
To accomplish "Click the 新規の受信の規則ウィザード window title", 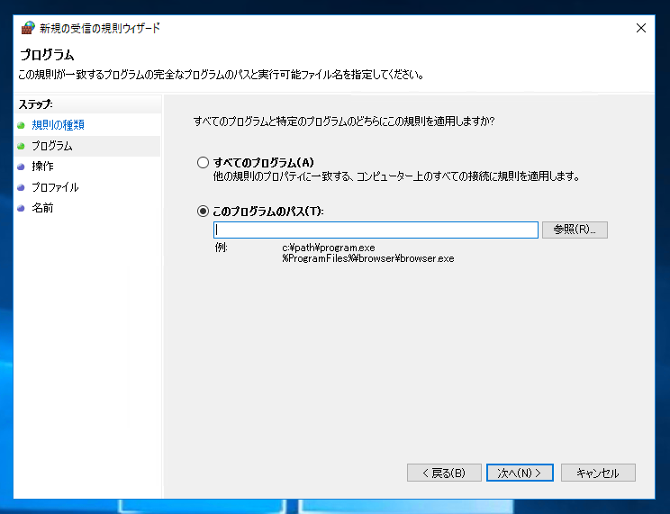I will [x=100, y=28].
